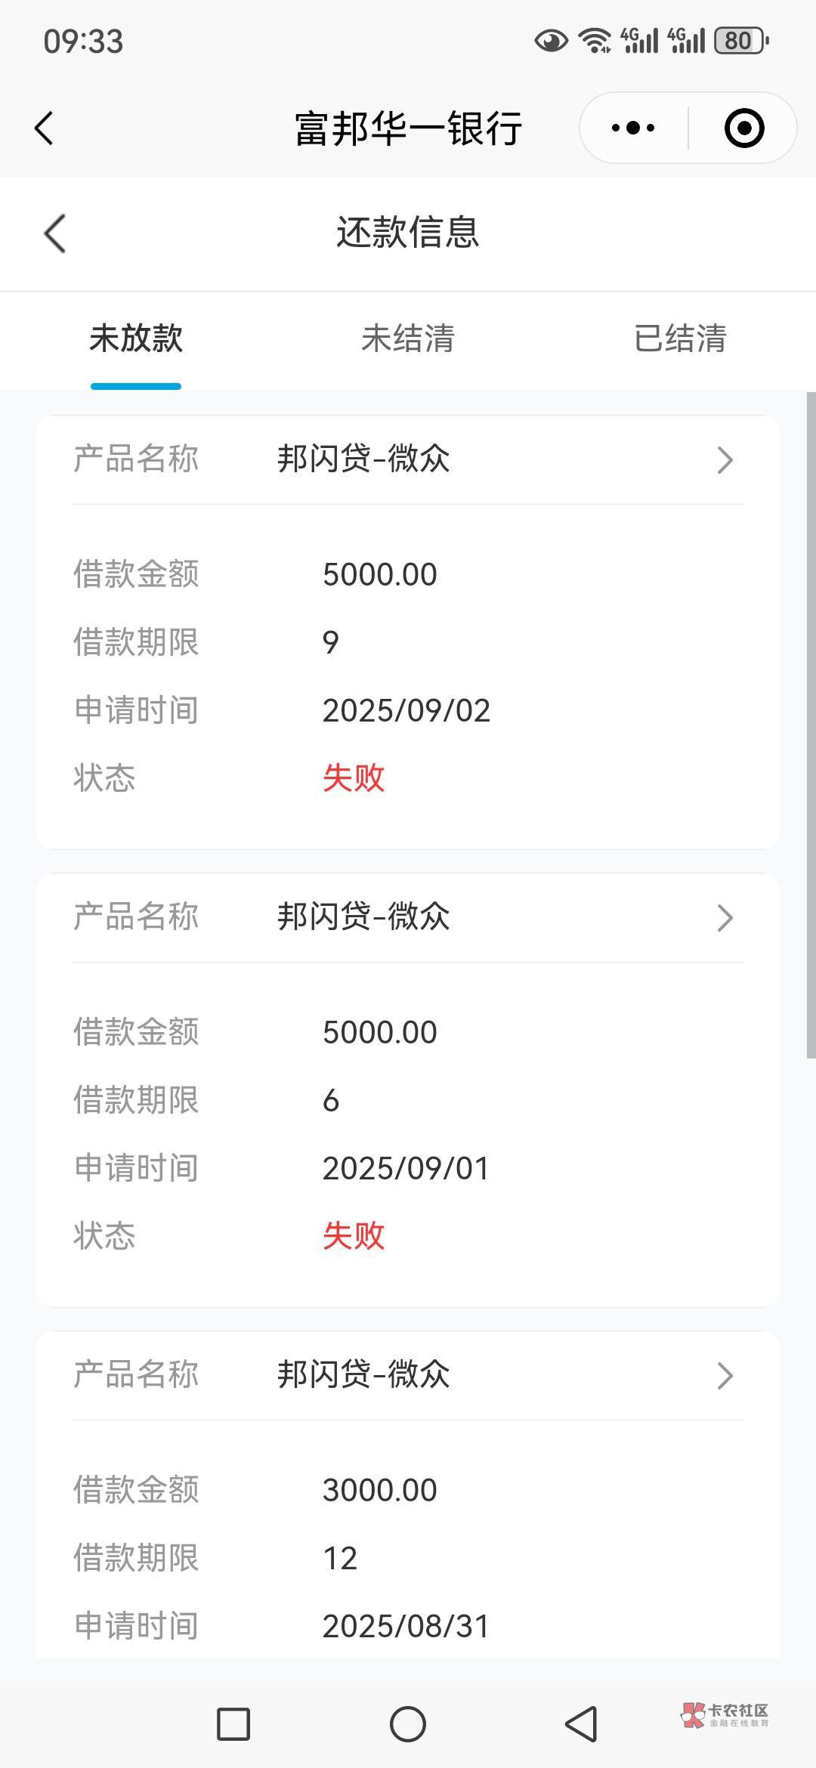Tap the red 失败 status of the 2025/09/02 loan
The height and width of the screenshot is (1768, 816).
pyautogui.click(x=354, y=777)
